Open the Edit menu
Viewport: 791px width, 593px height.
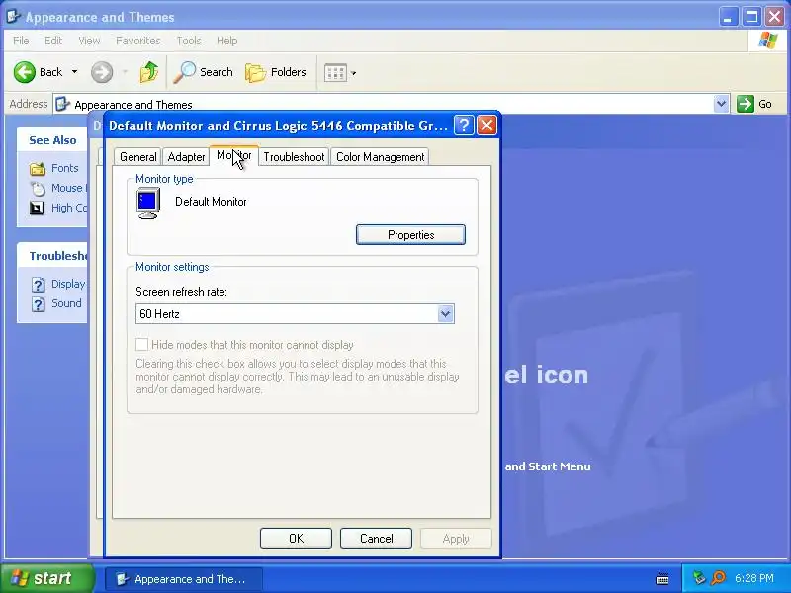pos(53,41)
